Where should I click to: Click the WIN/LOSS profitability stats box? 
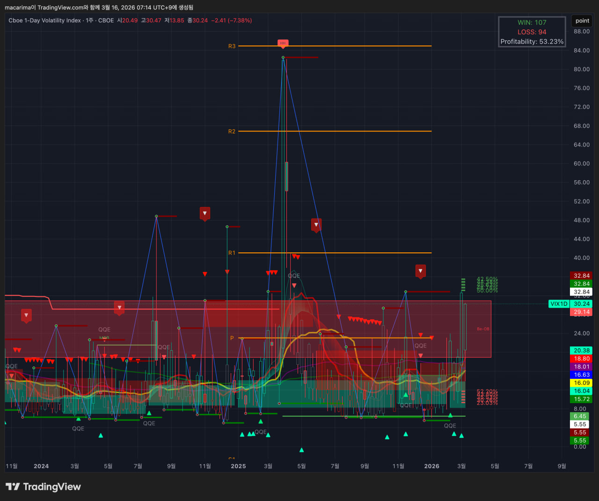click(532, 32)
